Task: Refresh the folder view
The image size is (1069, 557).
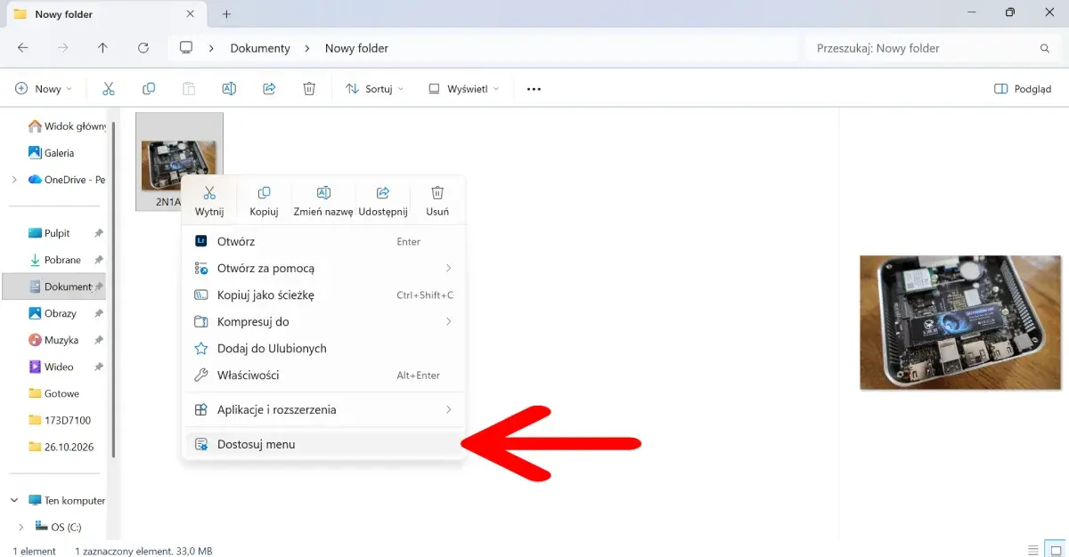Action: pos(143,48)
